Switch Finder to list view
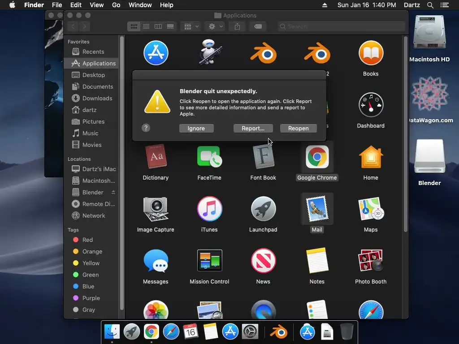Viewport: 459px width, 344px height. pyautogui.click(x=146, y=26)
